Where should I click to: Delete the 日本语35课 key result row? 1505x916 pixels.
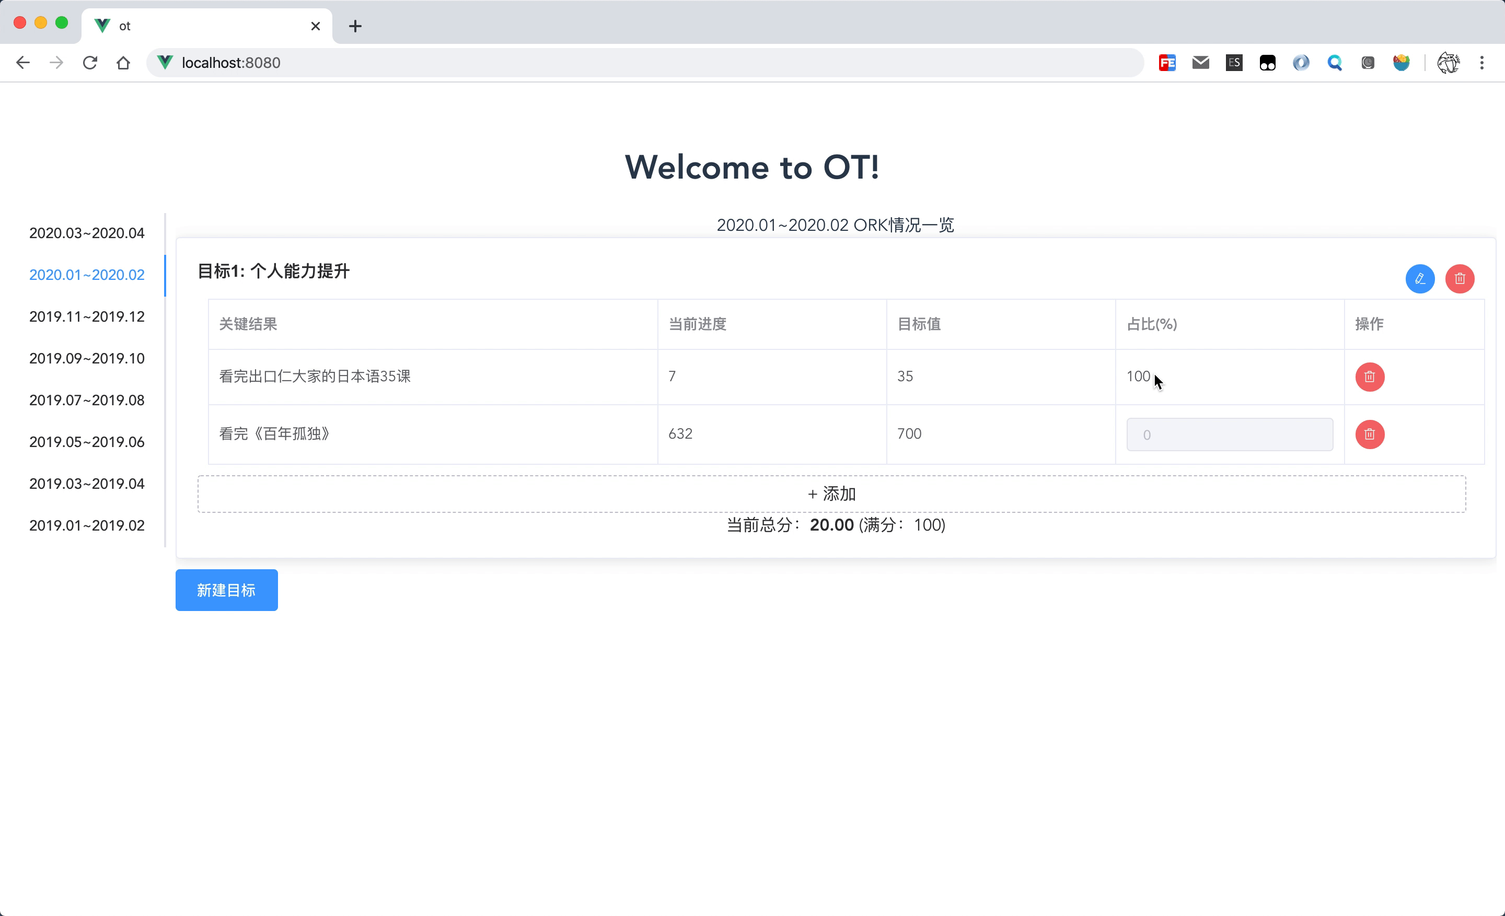tap(1370, 377)
